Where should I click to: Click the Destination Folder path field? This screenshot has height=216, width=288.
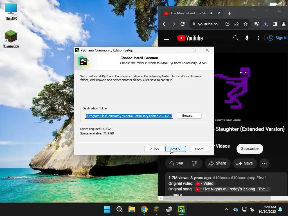[x=129, y=116]
